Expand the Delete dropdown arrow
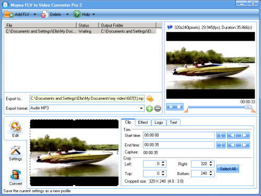This screenshot has width=261, height=196. point(67,15)
